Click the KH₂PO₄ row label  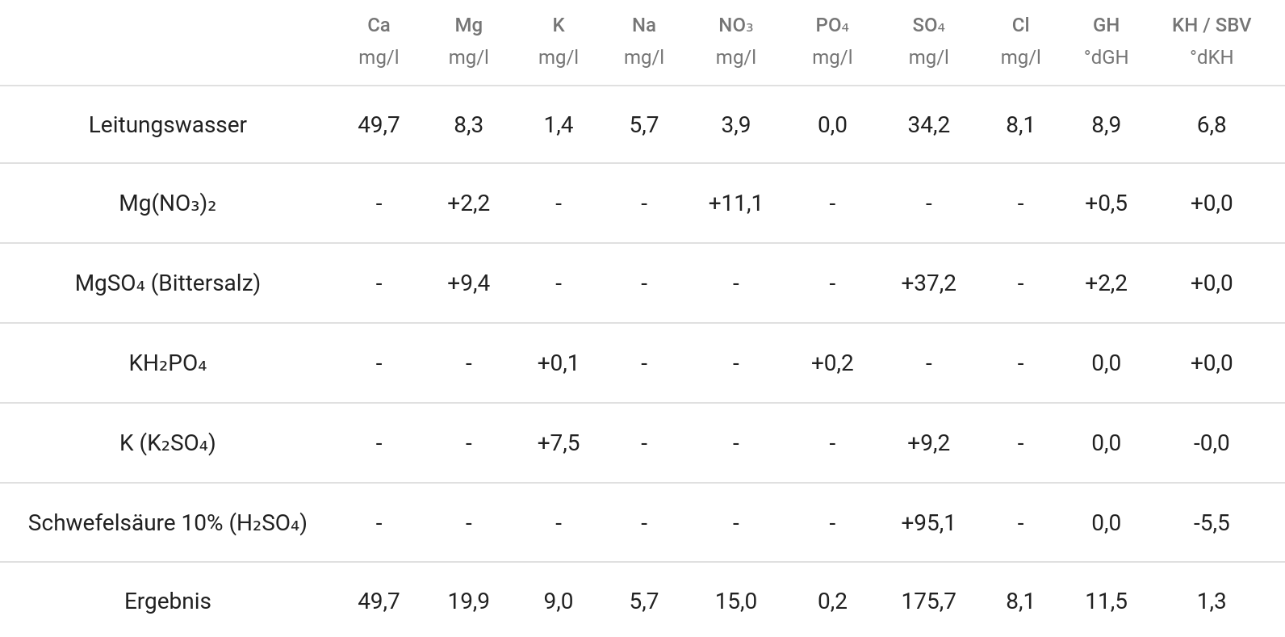click(x=168, y=363)
